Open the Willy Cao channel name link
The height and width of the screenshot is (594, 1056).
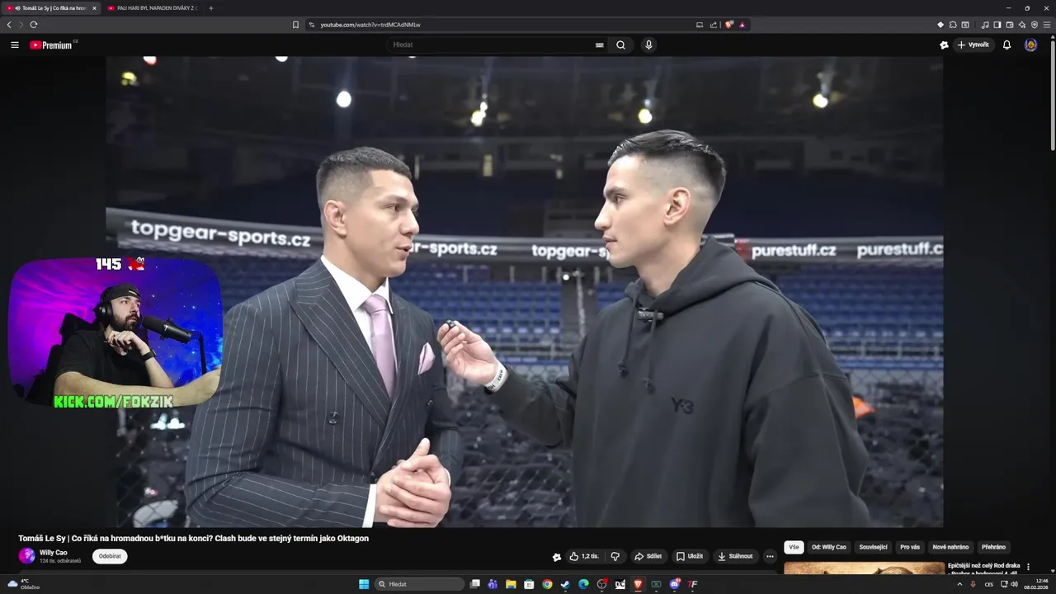tap(54, 553)
